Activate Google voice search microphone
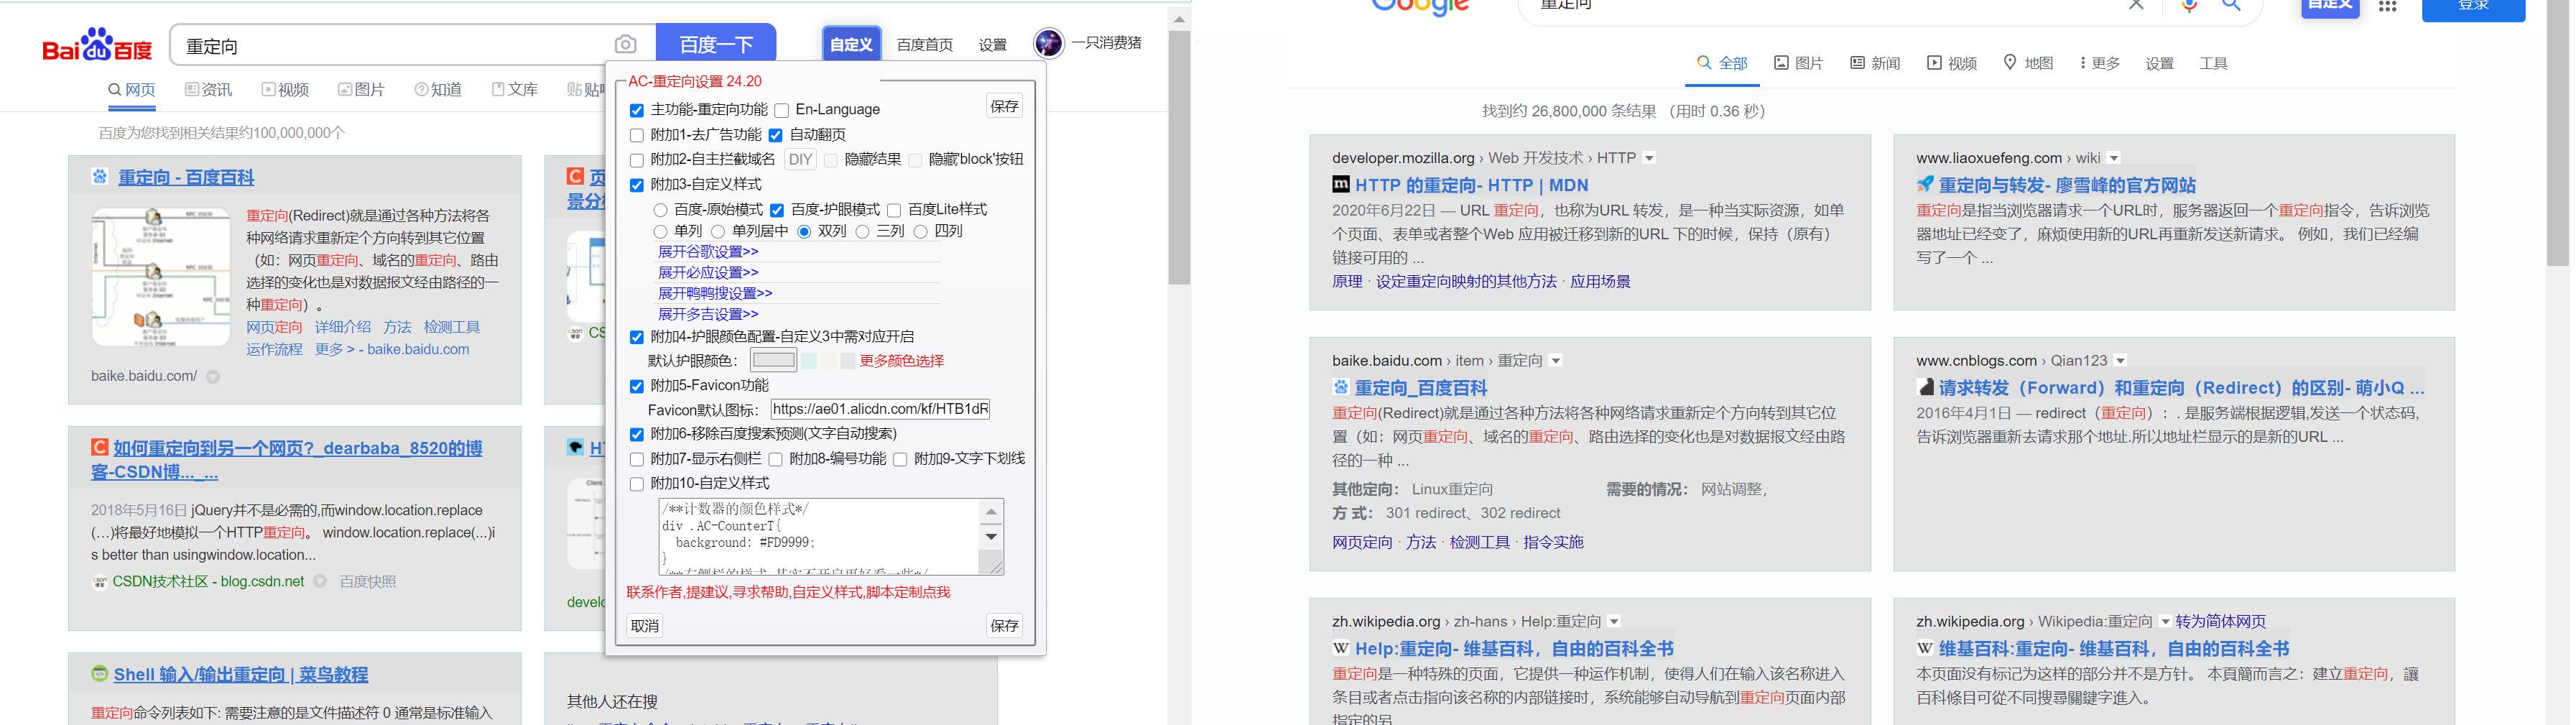The width and height of the screenshot is (2576, 725). (x=2189, y=6)
